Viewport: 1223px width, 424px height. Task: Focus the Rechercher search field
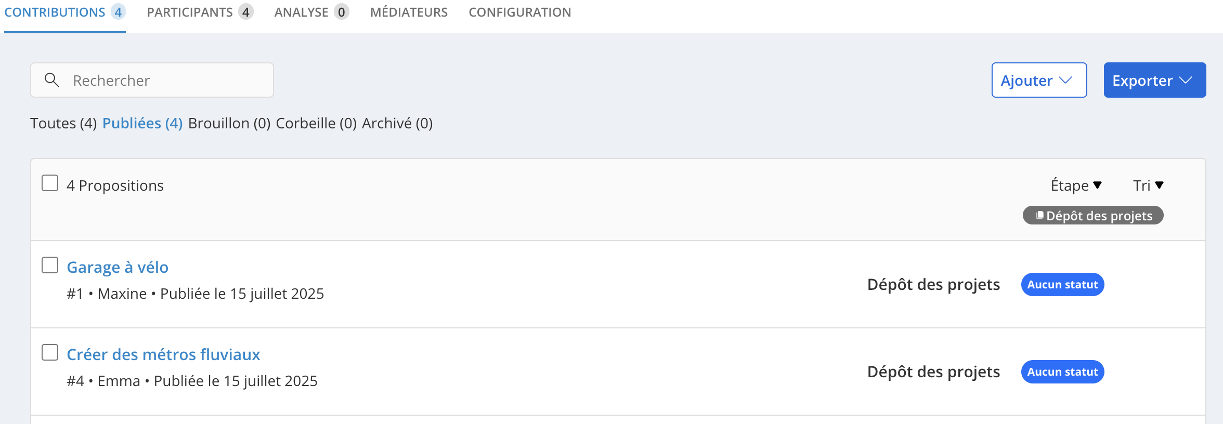click(x=152, y=80)
